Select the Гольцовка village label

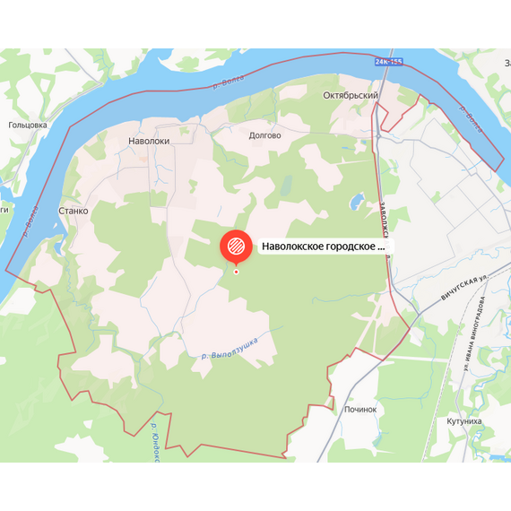pos(28,126)
